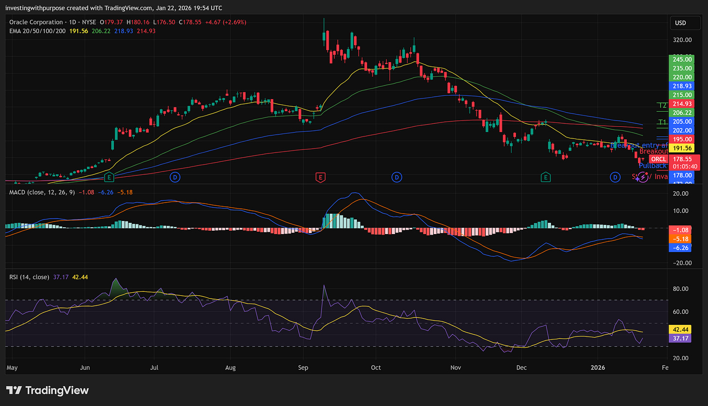Click the purple lightning sparkle icon

point(643,177)
